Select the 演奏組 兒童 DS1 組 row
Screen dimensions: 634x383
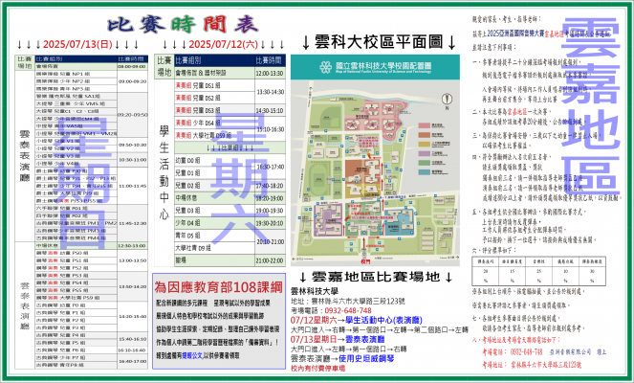[215, 86]
